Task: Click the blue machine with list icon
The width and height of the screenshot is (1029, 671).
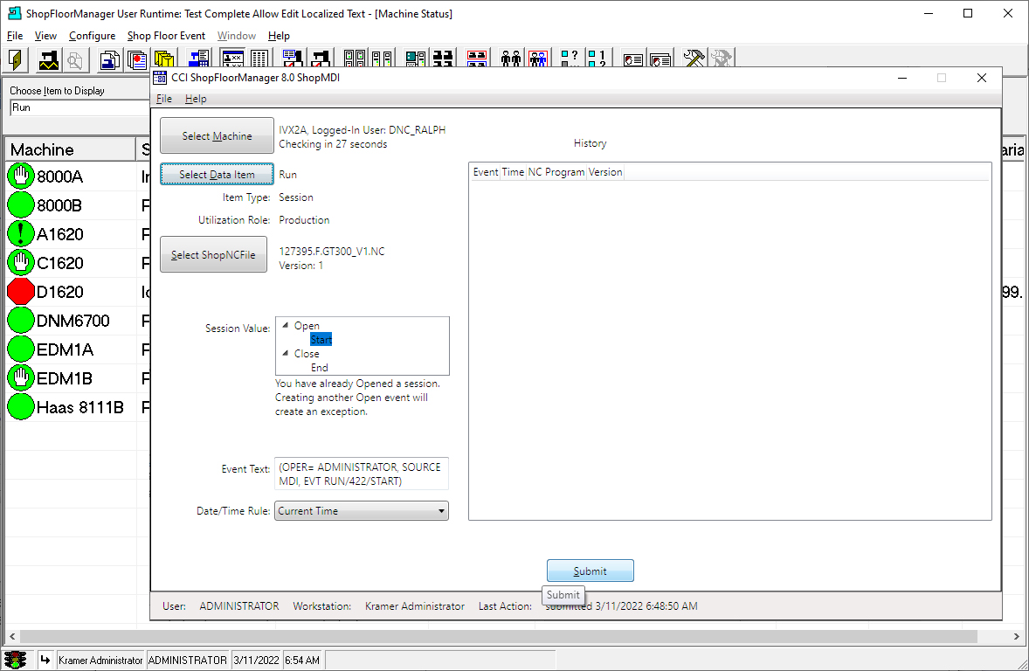Action: tap(198, 58)
